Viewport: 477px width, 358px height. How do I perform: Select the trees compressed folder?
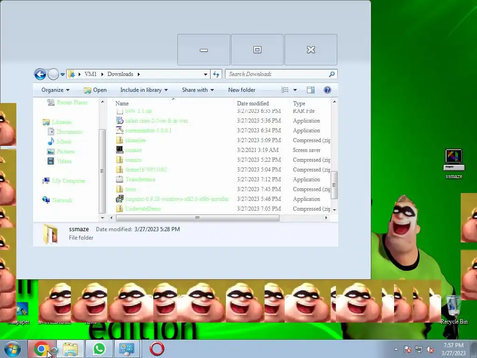[130, 189]
